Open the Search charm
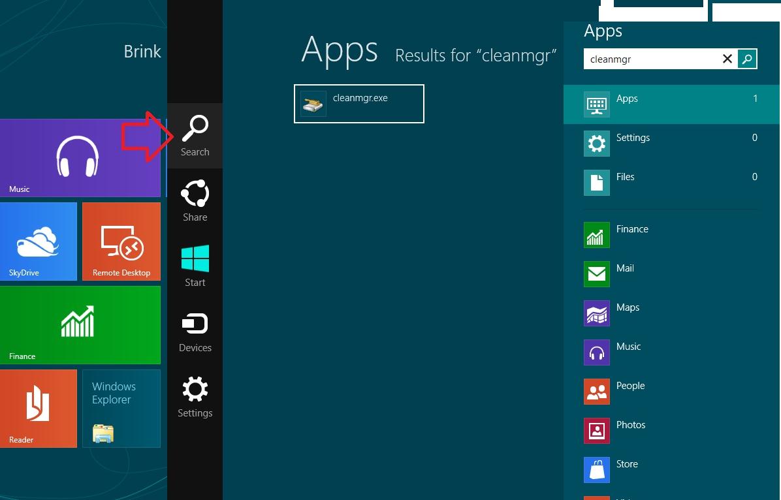Viewport: 781px width, 500px height. click(x=195, y=135)
